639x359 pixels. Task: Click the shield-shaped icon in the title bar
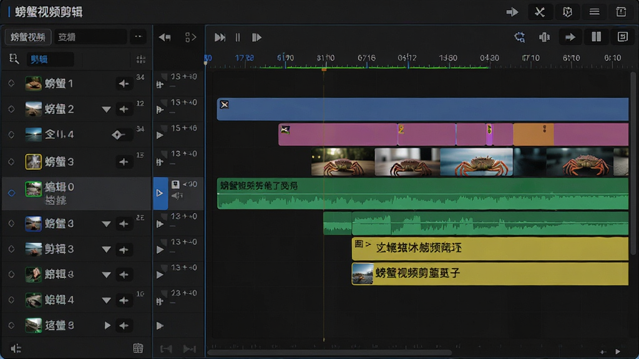(567, 12)
